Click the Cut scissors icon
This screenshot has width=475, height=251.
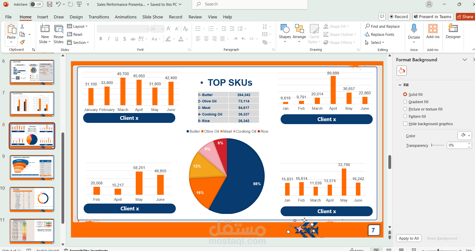tap(22, 26)
